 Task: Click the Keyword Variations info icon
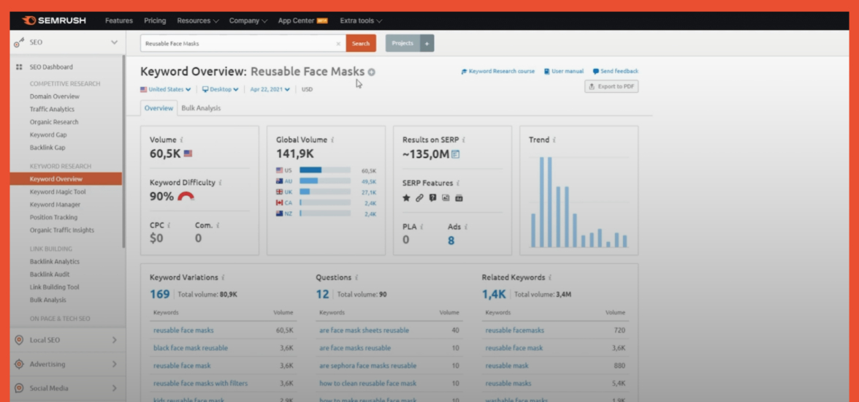[223, 278]
